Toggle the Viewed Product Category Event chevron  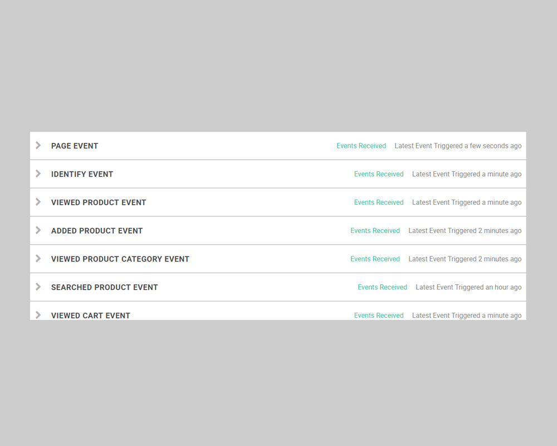pos(38,259)
